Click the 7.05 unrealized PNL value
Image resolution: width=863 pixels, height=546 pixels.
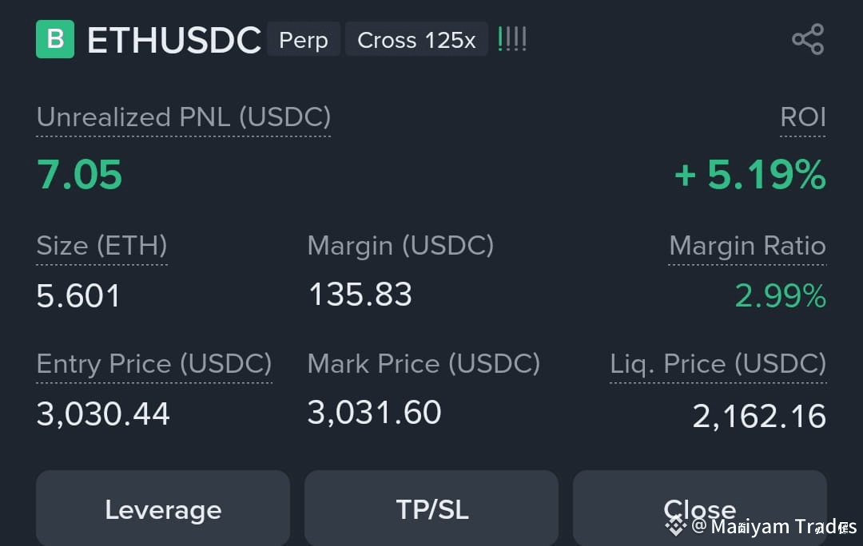coord(79,175)
